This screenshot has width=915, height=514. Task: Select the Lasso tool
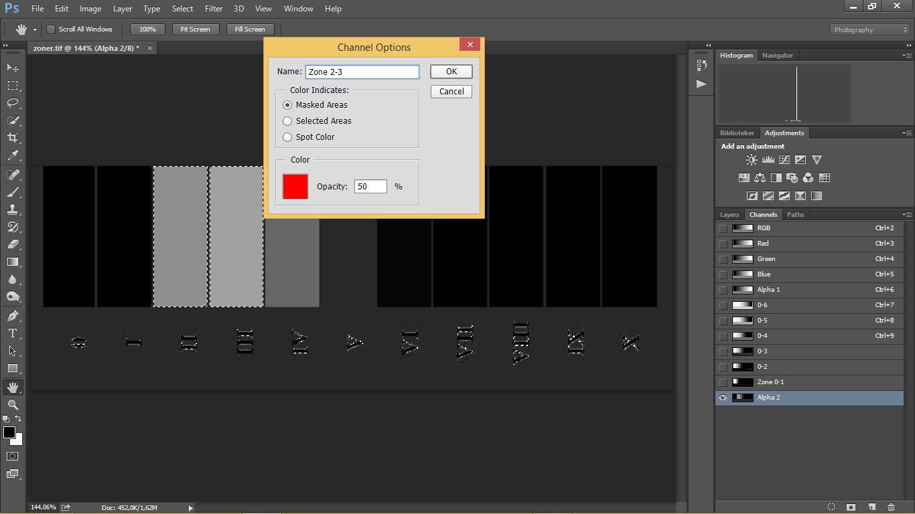13,103
